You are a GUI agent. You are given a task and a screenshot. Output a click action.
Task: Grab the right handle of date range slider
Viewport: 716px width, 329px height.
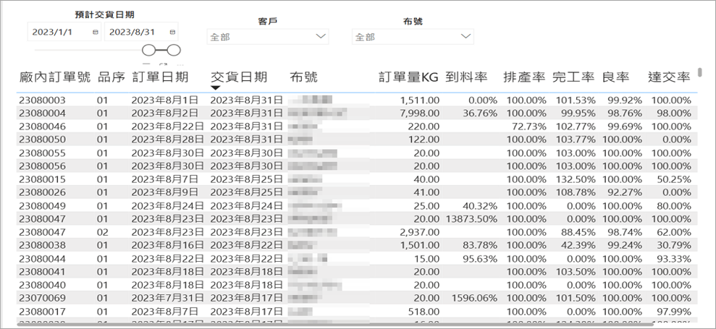pos(174,50)
